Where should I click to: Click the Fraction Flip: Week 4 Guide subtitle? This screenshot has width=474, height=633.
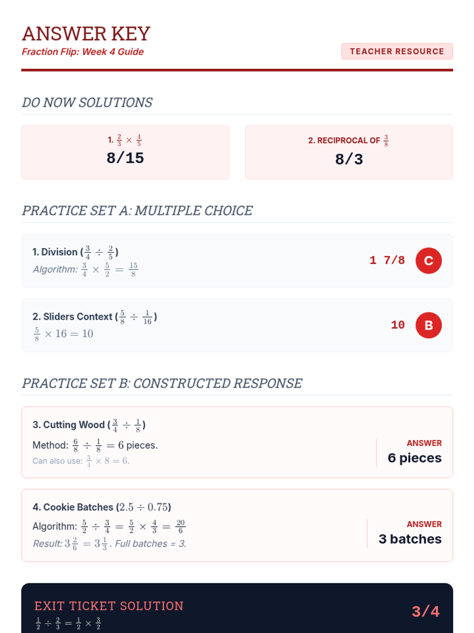click(83, 52)
